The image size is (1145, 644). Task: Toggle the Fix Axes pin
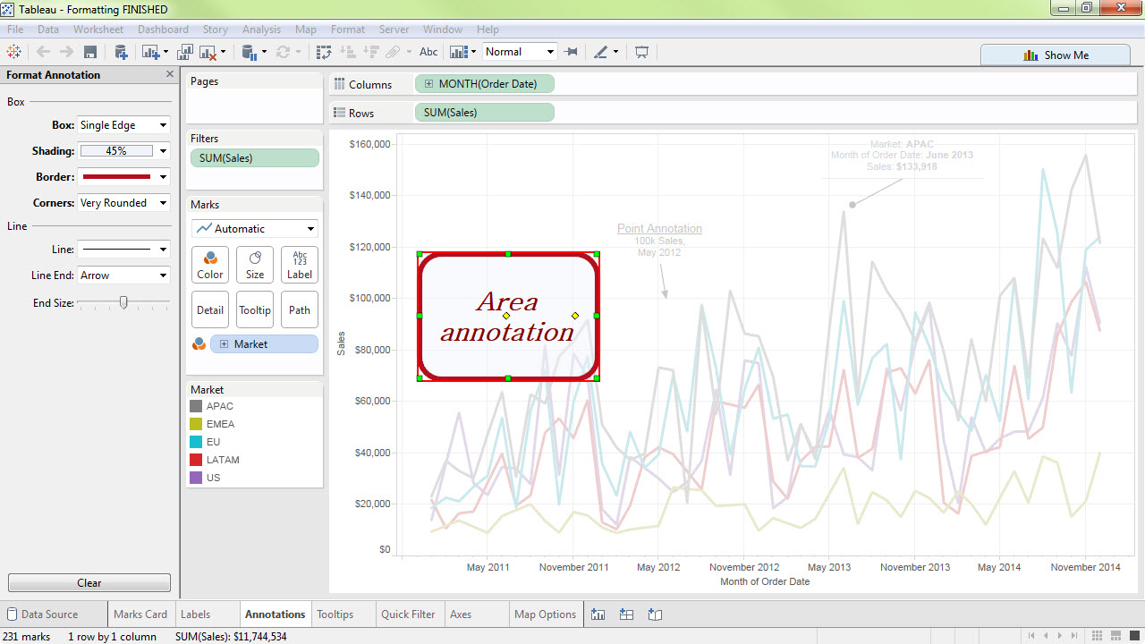click(x=572, y=52)
